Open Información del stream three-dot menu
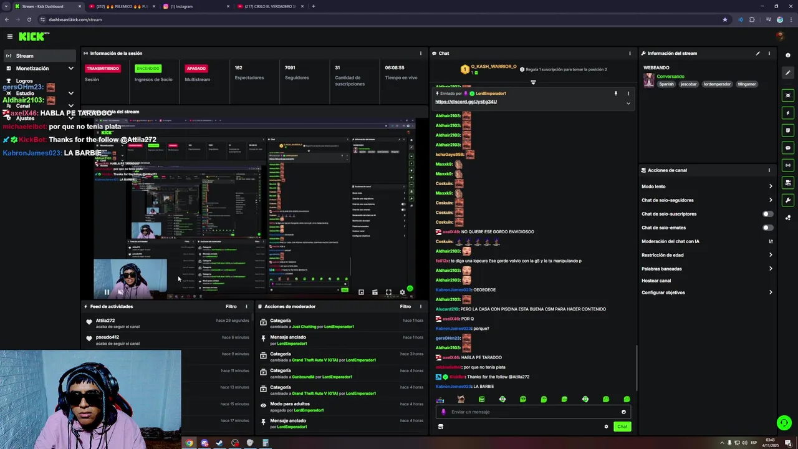This screenshot has width=798, height=449. 769,54
